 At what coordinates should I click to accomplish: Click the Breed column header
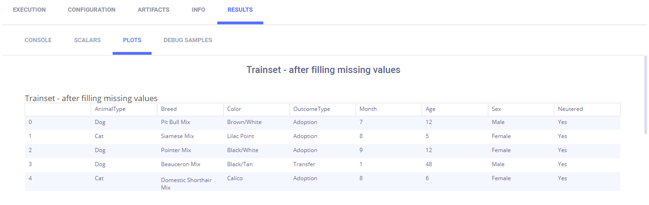point(169,109)
